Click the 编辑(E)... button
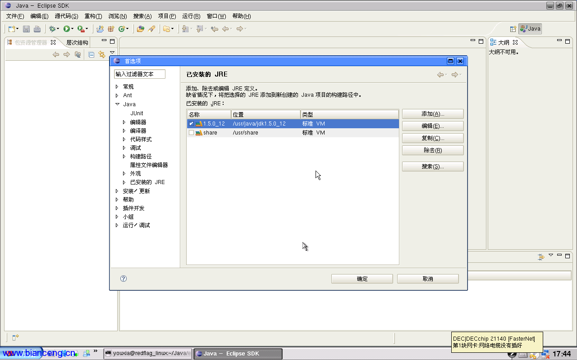Image resolution: width=577 pixels, height=360 pixels. coord(433,126)
